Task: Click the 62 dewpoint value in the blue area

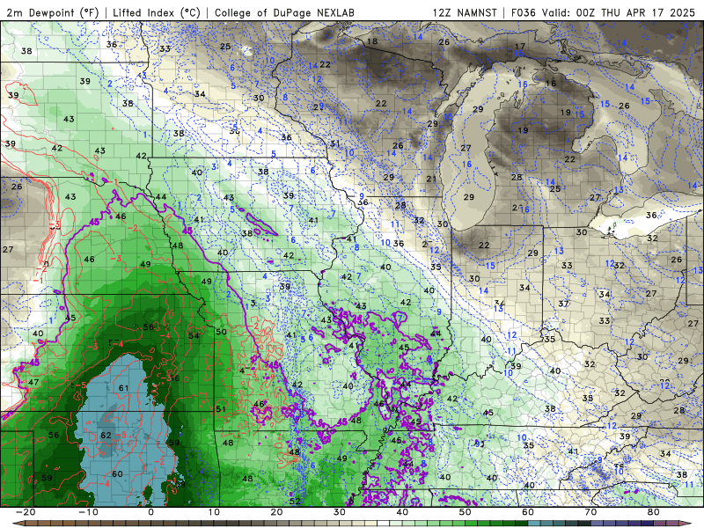Action: pos(106,436)
